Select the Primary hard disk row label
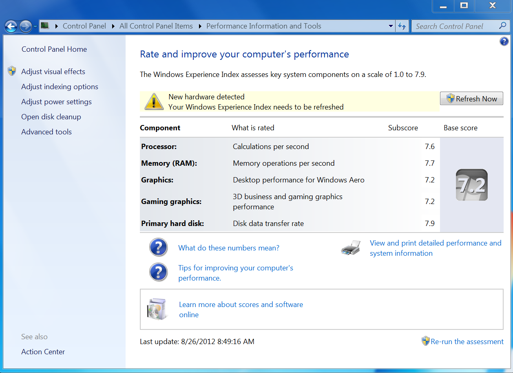 click(172, 224)
